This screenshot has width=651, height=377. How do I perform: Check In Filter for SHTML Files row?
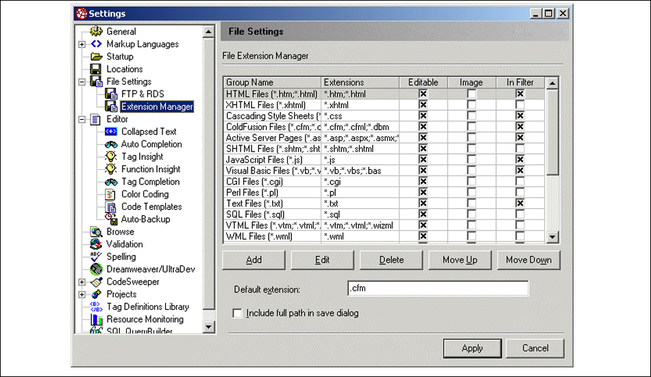[520, 149]
